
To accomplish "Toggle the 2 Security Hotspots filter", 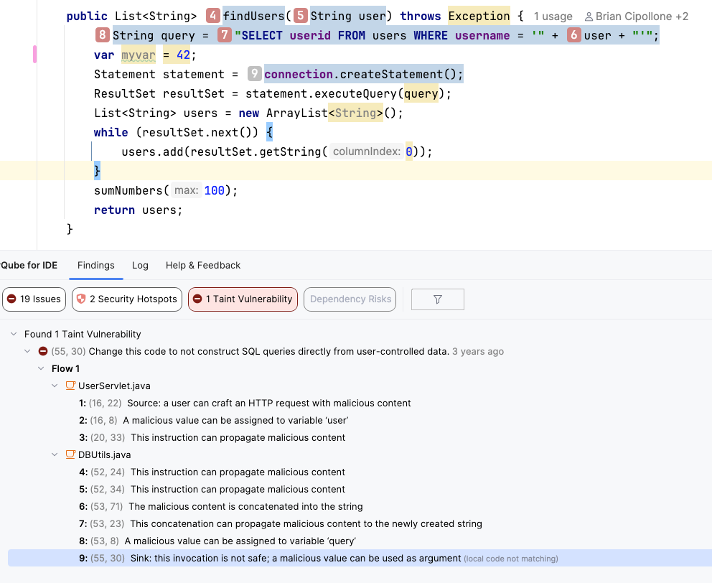I will point(127,299).
